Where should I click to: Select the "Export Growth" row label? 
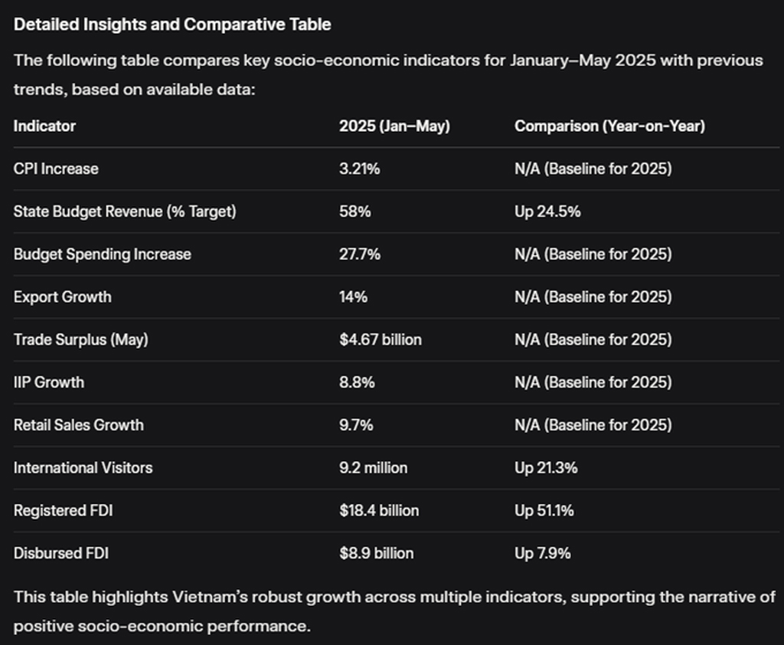pos(62,297)
